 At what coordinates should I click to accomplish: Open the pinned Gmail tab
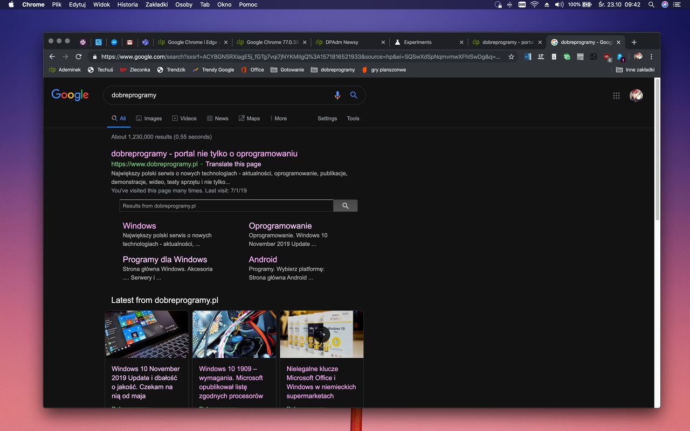pos(129,42)
